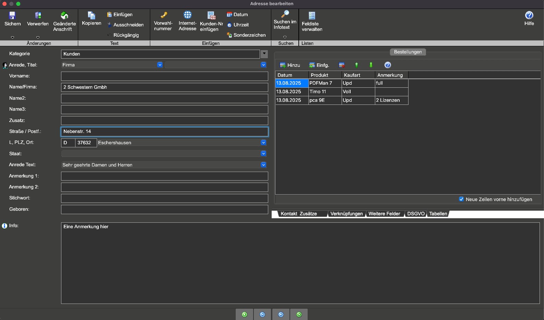Click the Stichwort input field
This screenshot has height=320, width=544.
point(165,198)
